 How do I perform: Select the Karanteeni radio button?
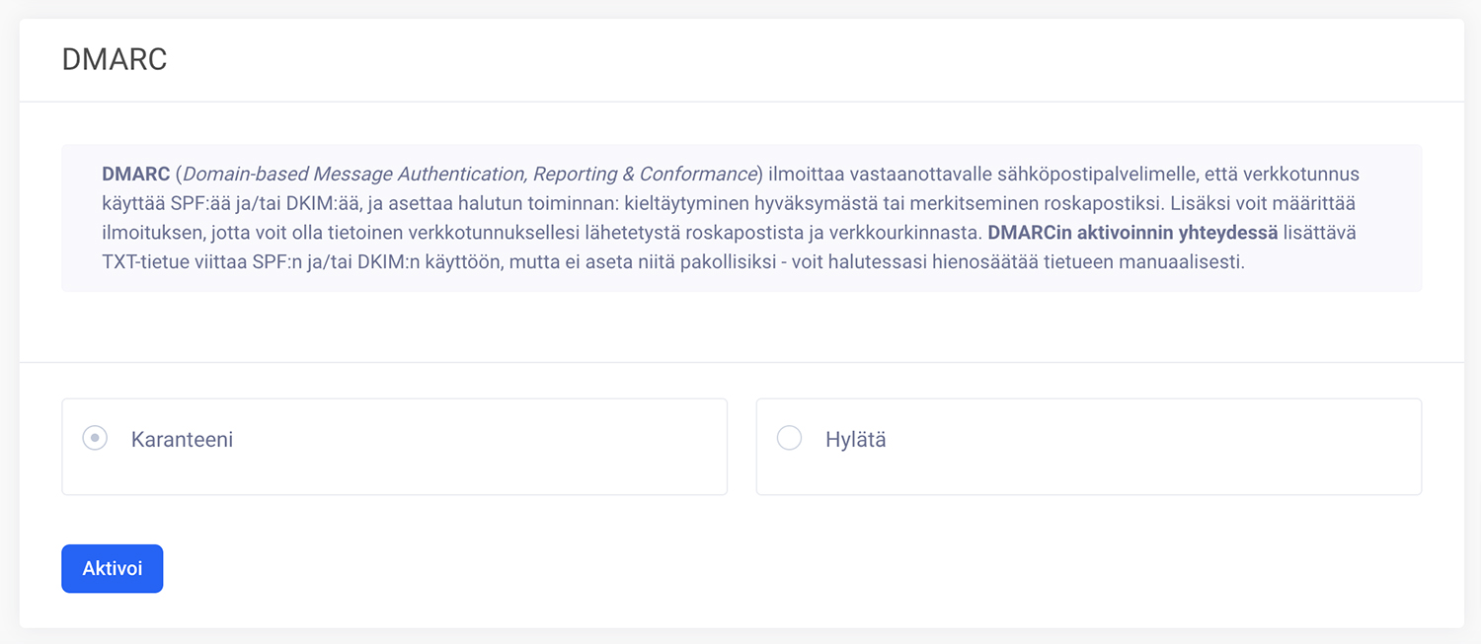pyautogui.click(x=95, y=438)
